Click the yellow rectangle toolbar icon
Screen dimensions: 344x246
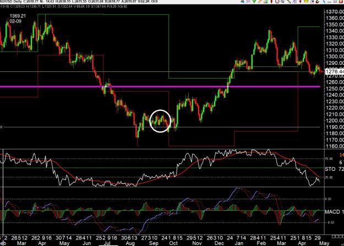tap(306, 1)
